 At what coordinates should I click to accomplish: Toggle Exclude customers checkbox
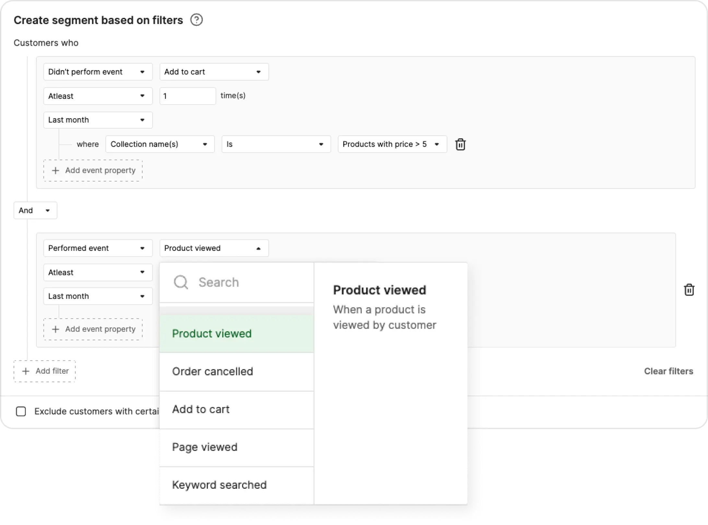[x=21, y=412]
